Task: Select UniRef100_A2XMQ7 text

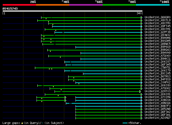Action: pos(157,118)
